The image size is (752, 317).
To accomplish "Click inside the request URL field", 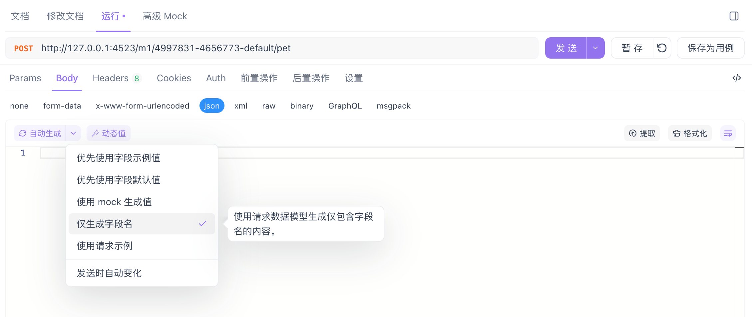I will click(233, 48).
